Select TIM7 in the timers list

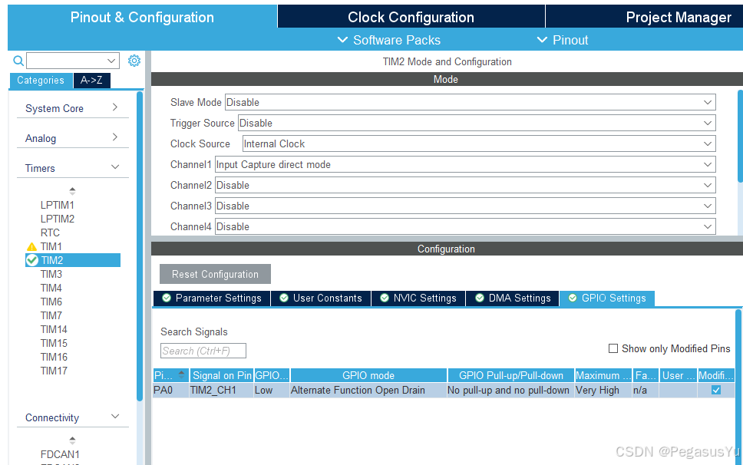coord(51,315)
